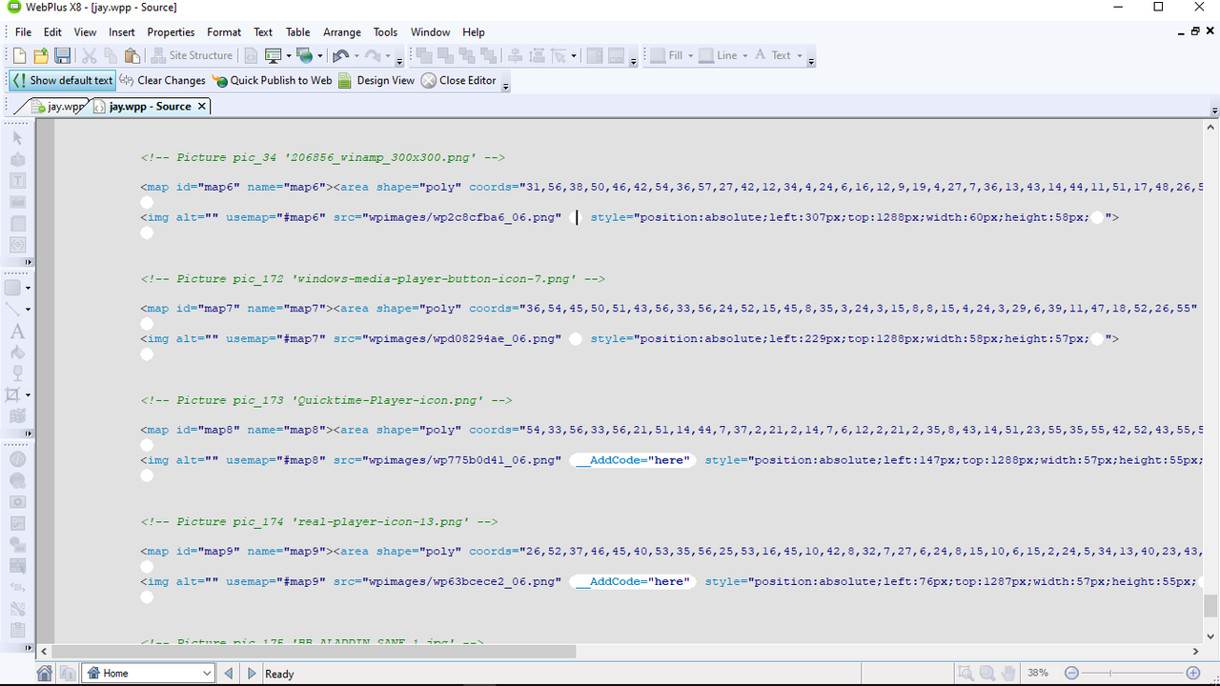This screenshot has width=1220, height=686.
Task: Open the Preview site dropdown arrow
Action: tap(288, 56)
